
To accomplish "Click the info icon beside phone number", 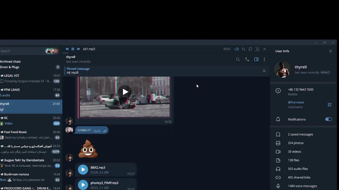I will (x=278, y=91).
